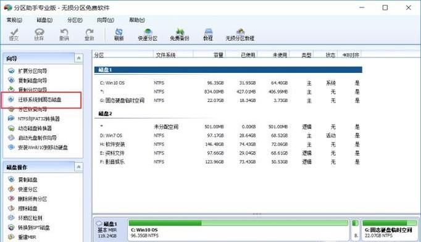Click the 无损分区教程 toolbar icon
The image size is (421, 242).
click(240, 35)
